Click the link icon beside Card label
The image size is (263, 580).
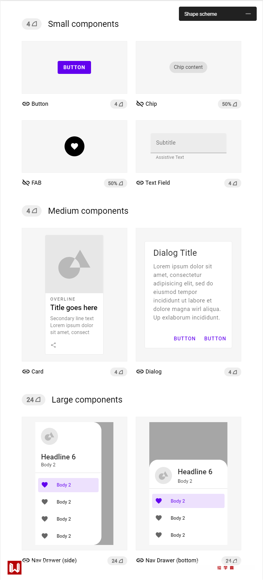coord(26,372)
